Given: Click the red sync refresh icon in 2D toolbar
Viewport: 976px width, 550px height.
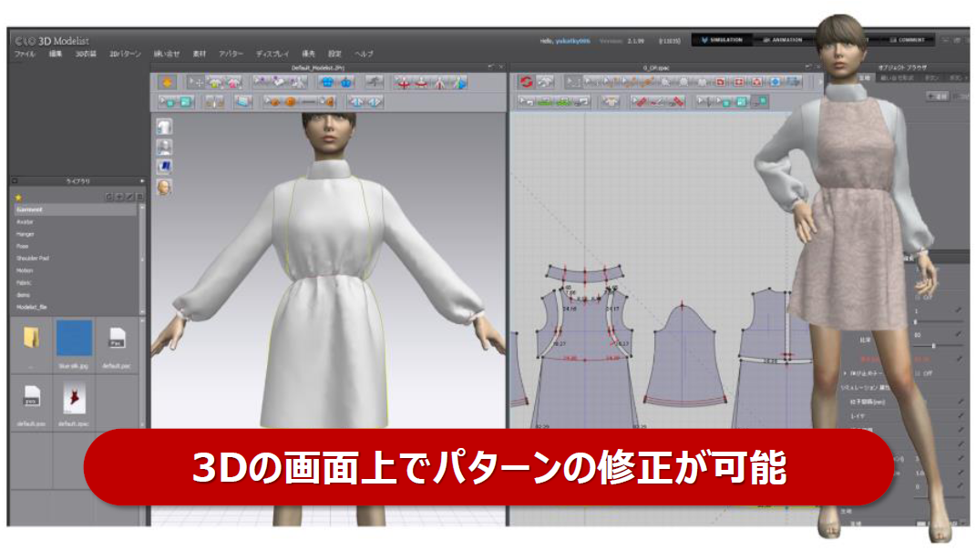Looking at the screenshot, I should [526, 82].
